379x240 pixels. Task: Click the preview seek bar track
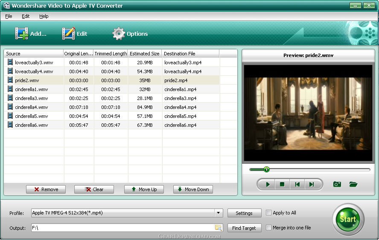point(309,170)
